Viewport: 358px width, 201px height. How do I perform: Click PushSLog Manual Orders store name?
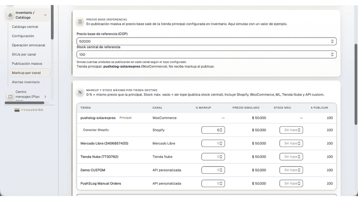click(101, 183)
